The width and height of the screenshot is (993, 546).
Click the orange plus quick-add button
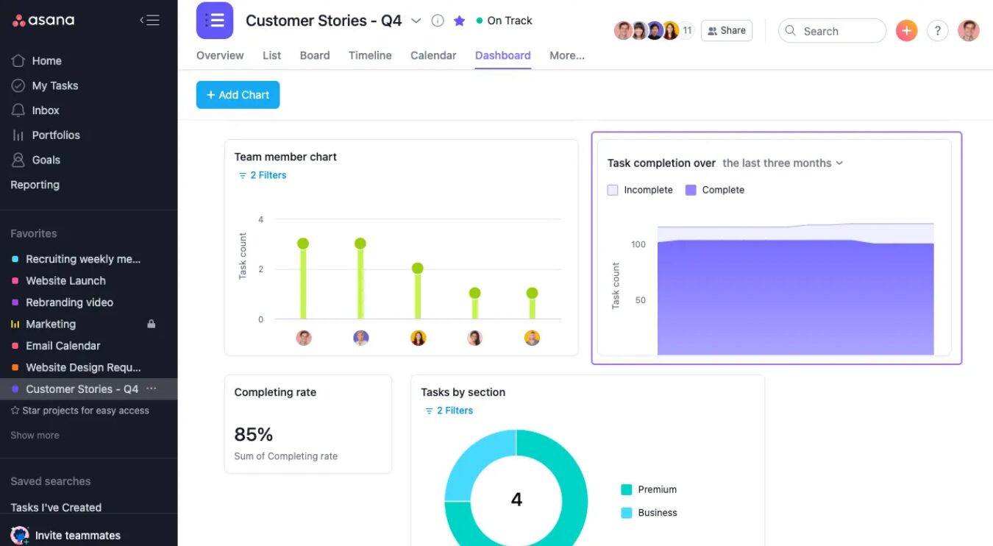click(906, 31)
